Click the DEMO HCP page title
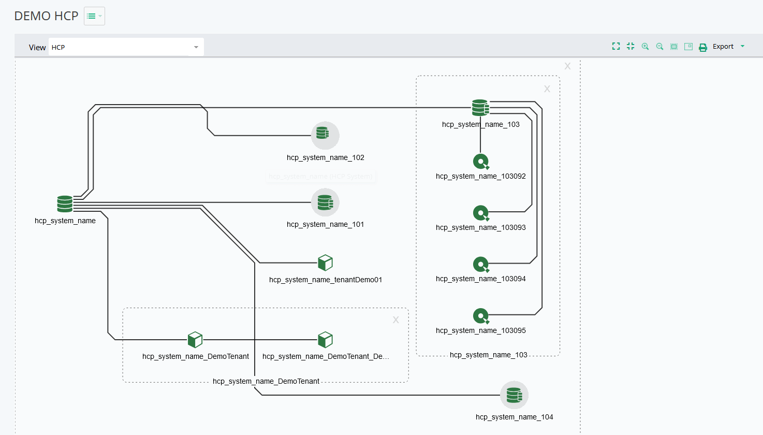 [x=46, y=16]
